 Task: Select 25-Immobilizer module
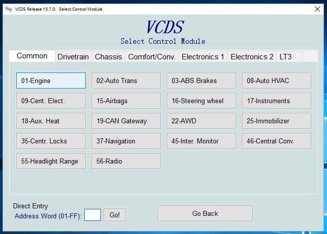[x=277, y=121]
